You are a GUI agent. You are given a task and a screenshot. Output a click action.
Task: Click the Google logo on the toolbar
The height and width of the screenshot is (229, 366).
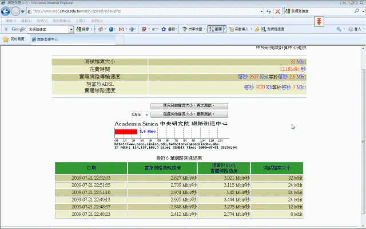[x=18, y=29]
